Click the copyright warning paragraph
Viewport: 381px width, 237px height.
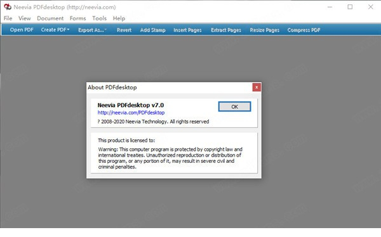pyautogui.click(x=170, y=158)
